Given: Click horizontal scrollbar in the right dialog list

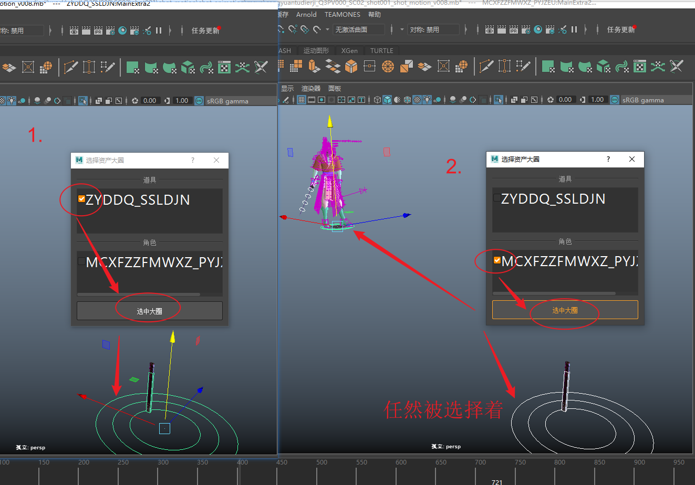Looking at the screenshot, I should [554, 293].
